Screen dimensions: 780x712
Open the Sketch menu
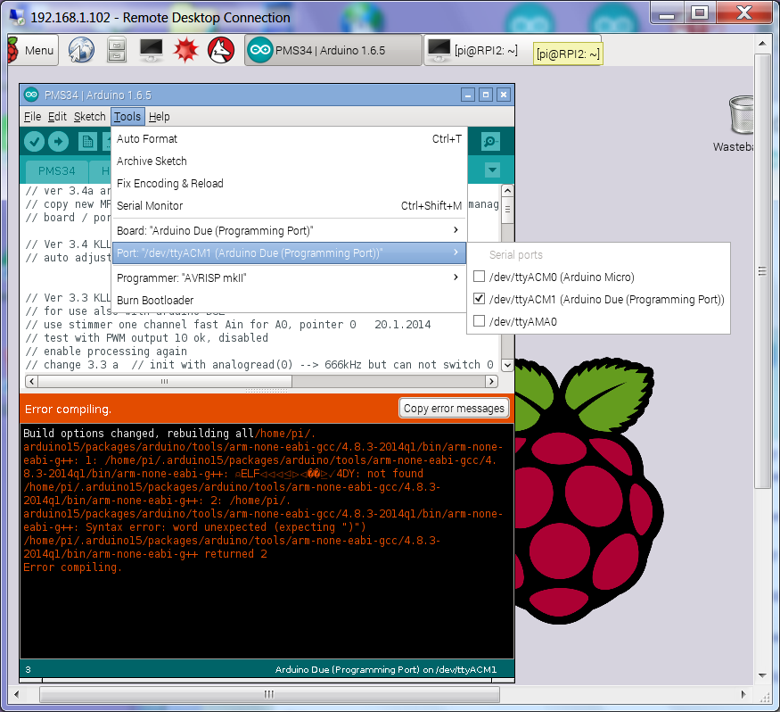click(89, 117)
